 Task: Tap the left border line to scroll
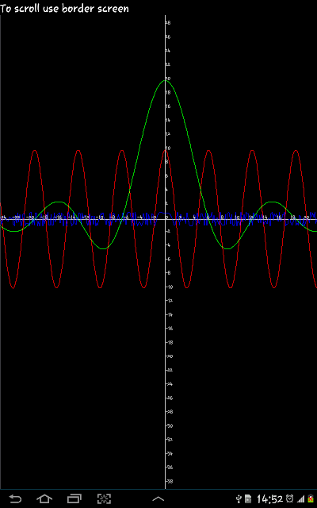point(1,252)
